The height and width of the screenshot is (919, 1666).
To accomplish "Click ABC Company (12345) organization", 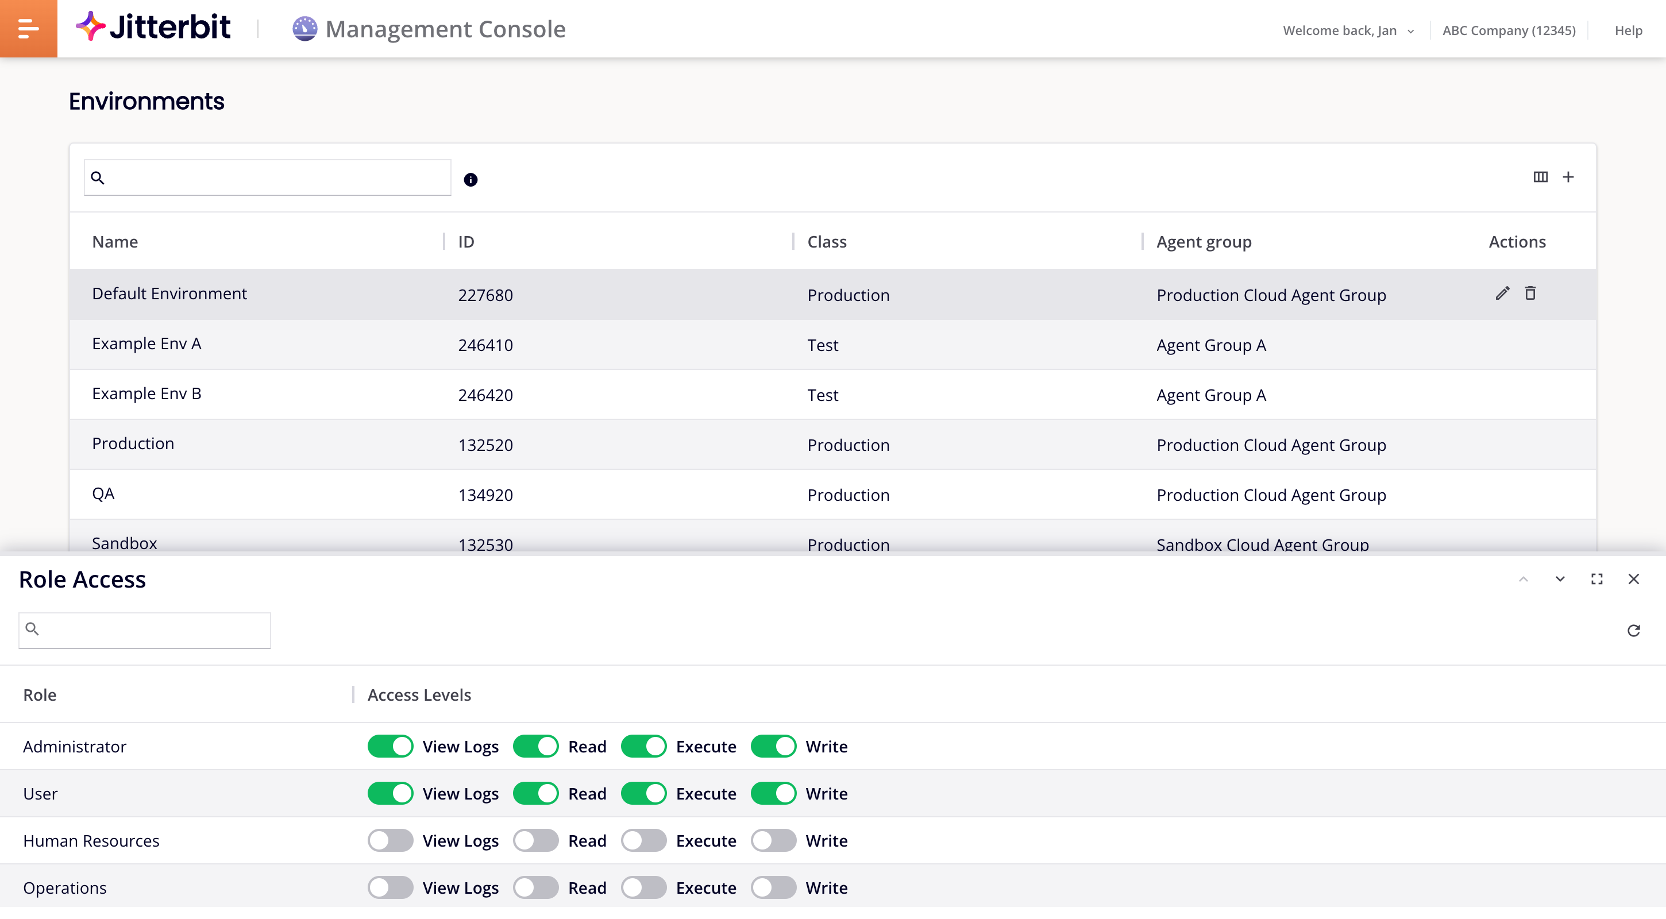I will [x=1509, y=30].
